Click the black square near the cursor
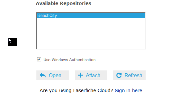The height and width of the screenshot is (99, 175). point(12,42)
